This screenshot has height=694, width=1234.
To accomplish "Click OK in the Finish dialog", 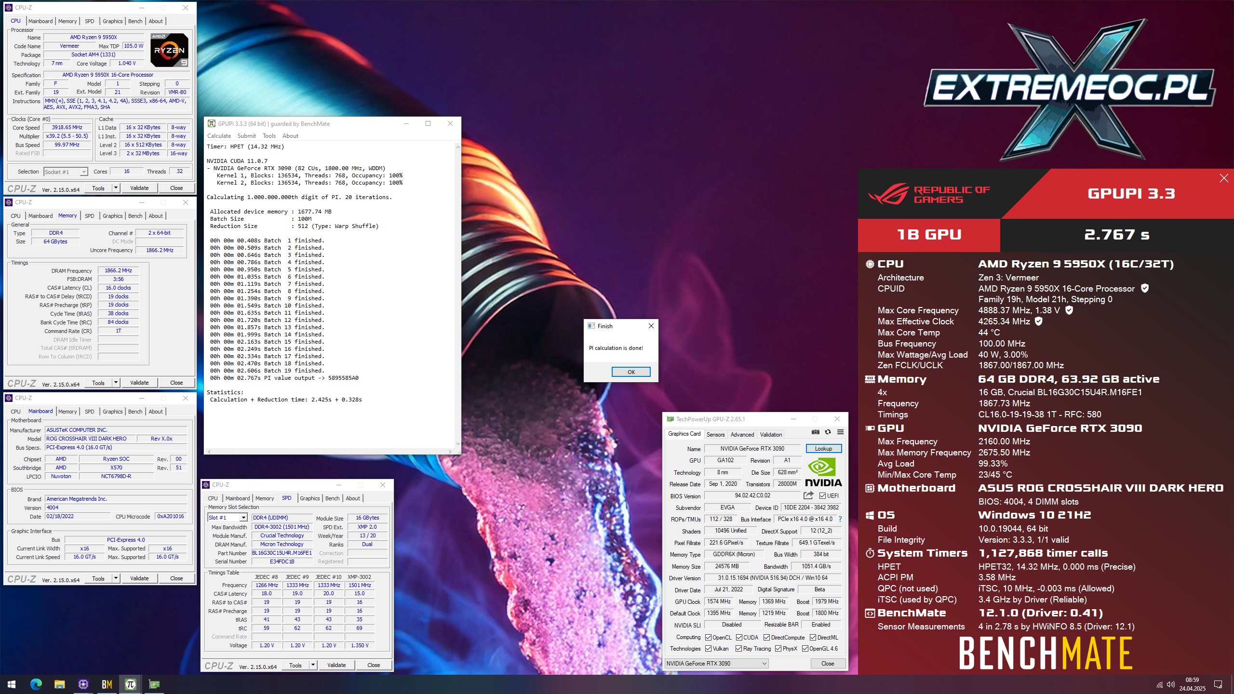I will tap(631, 372).
